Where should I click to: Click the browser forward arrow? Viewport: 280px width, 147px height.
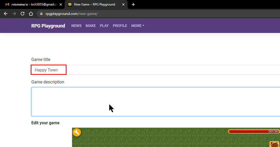(14, 14)
